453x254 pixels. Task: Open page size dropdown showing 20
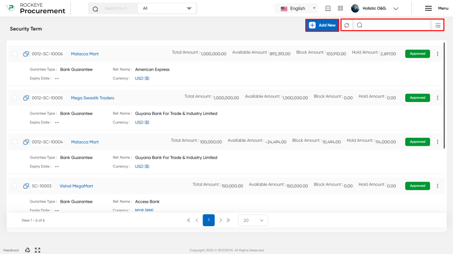click(253, 220)
